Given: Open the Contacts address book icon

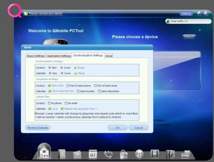Looking at the screenshot, I should [62, 154].
